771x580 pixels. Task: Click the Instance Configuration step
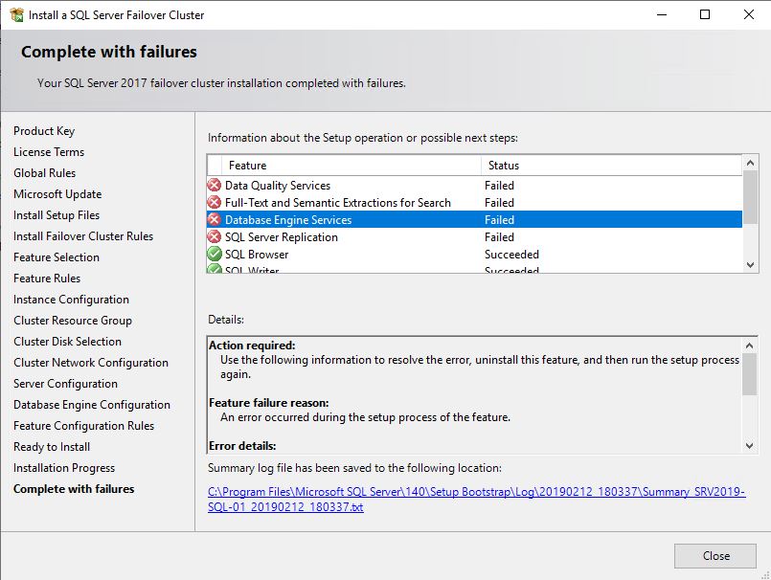pos(71,300)
